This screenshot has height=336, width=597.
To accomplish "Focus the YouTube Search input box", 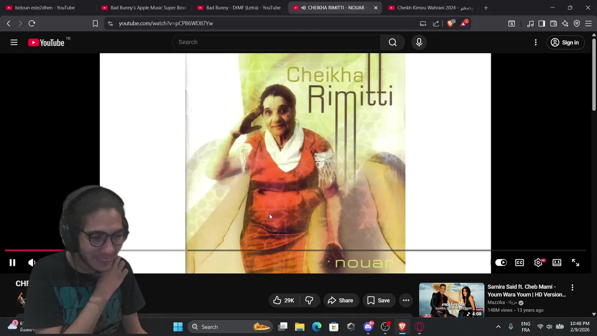I will 276,42.
